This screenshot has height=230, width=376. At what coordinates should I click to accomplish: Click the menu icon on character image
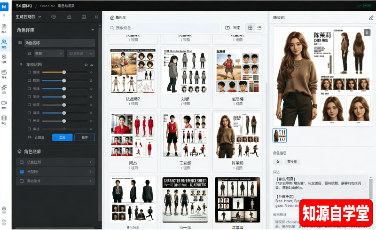click(367, 33)
